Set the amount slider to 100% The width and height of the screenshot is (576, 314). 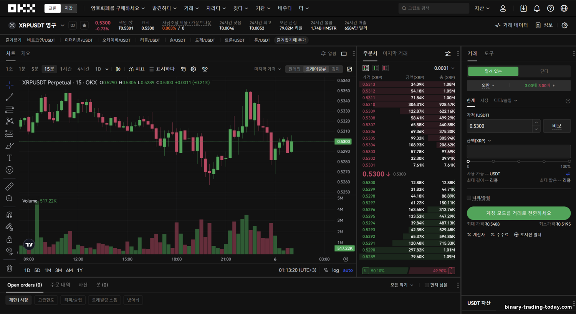569,161
